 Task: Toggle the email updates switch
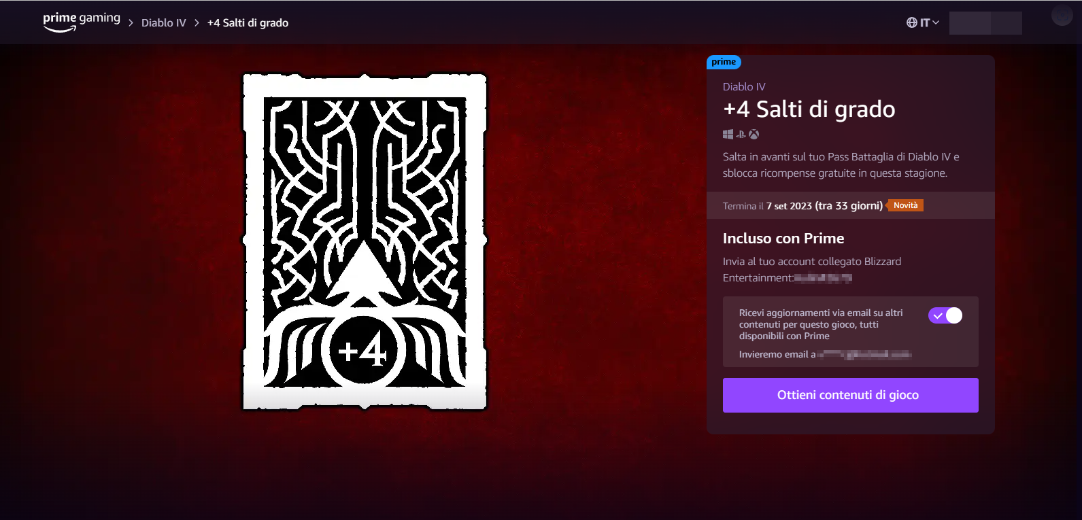tap(945, 315)
